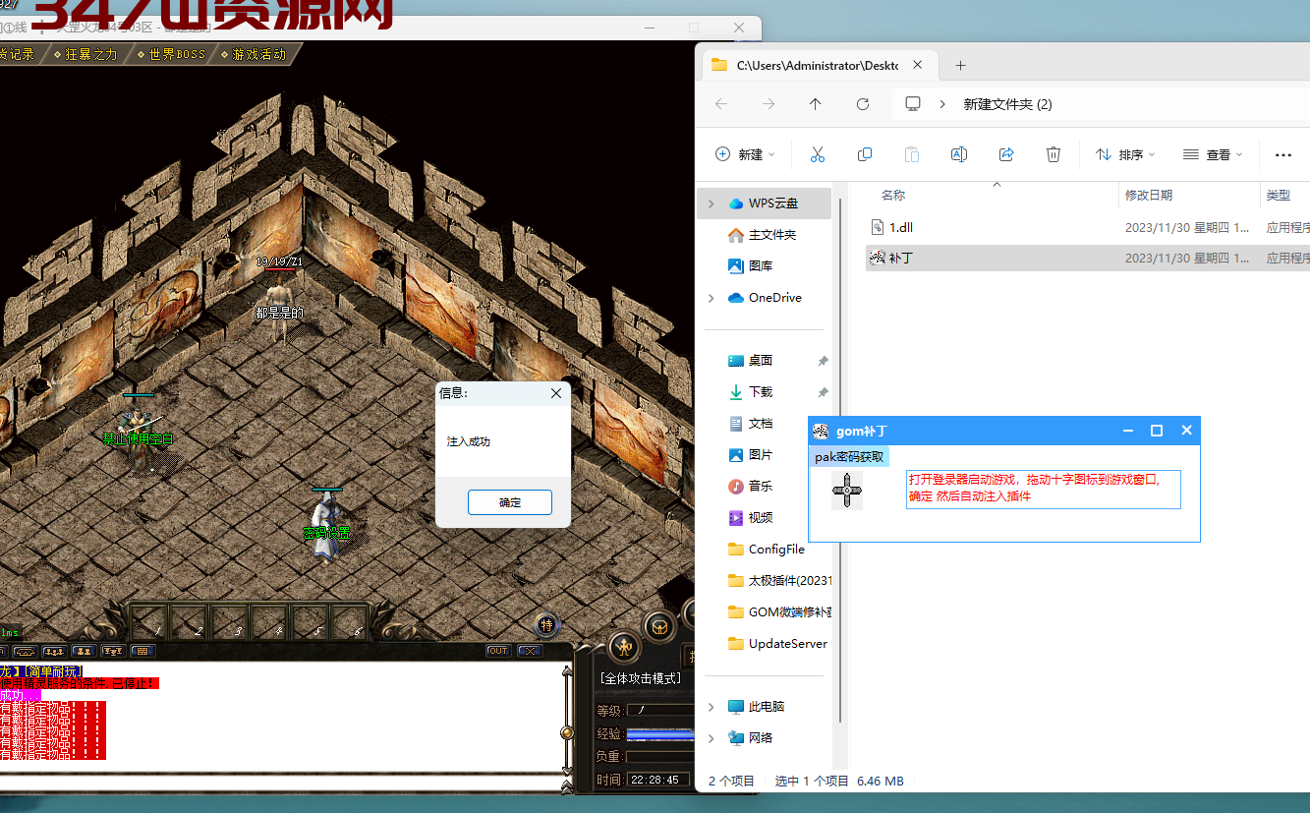Click the crosshair drag icon in gom补丁
This screenshot has height=813, width=1310.
(x=847, y=490)
